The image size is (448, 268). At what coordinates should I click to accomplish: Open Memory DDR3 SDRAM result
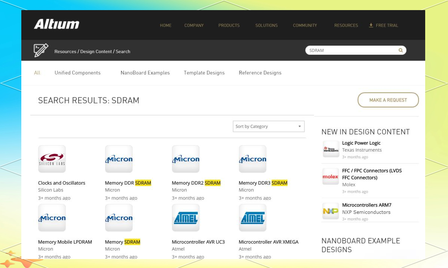(x=263, y=183)
